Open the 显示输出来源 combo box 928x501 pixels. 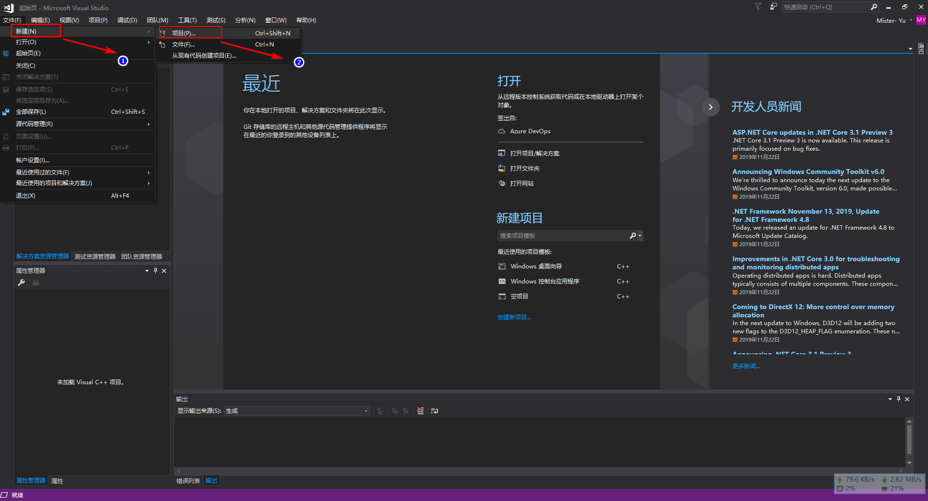coord(297,411)
